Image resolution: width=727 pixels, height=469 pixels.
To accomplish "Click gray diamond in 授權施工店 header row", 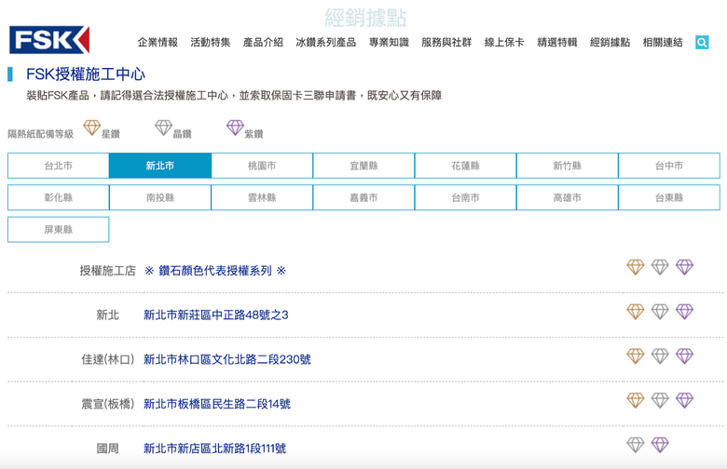I will (x=660, y=267).
